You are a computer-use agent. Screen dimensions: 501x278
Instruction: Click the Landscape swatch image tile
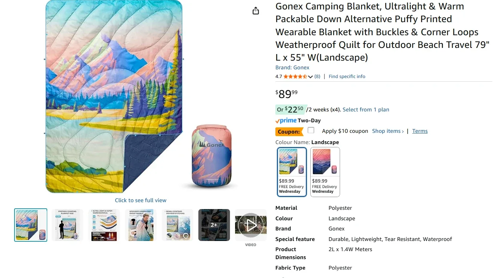[292, 161]
